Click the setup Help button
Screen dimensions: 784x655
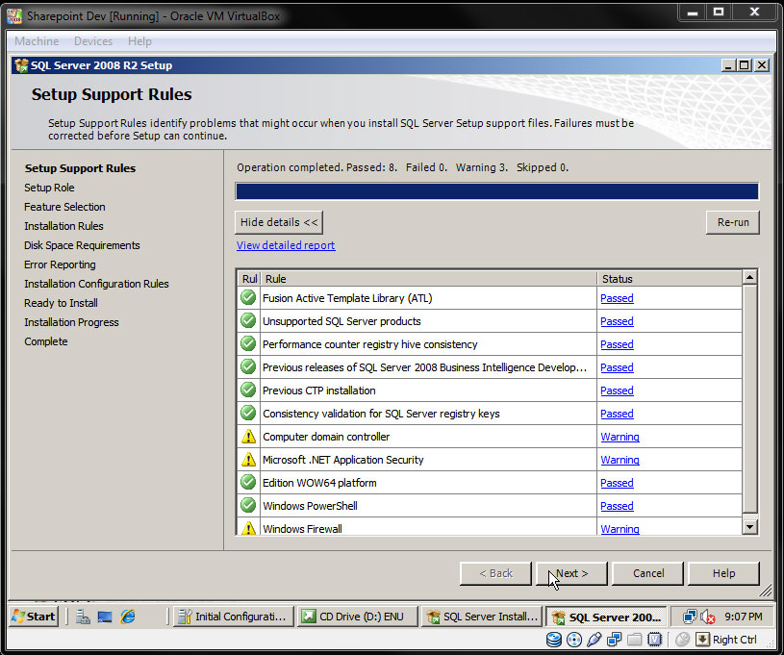point(723,573)
